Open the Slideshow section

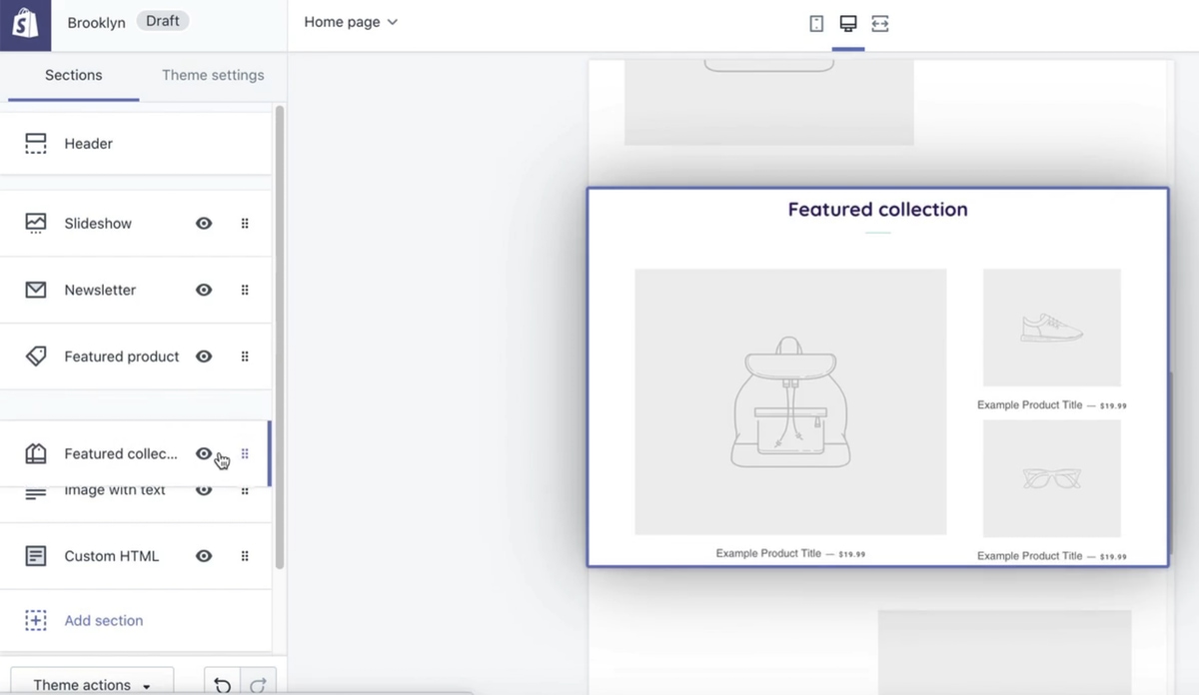click(x=98, y=224)
